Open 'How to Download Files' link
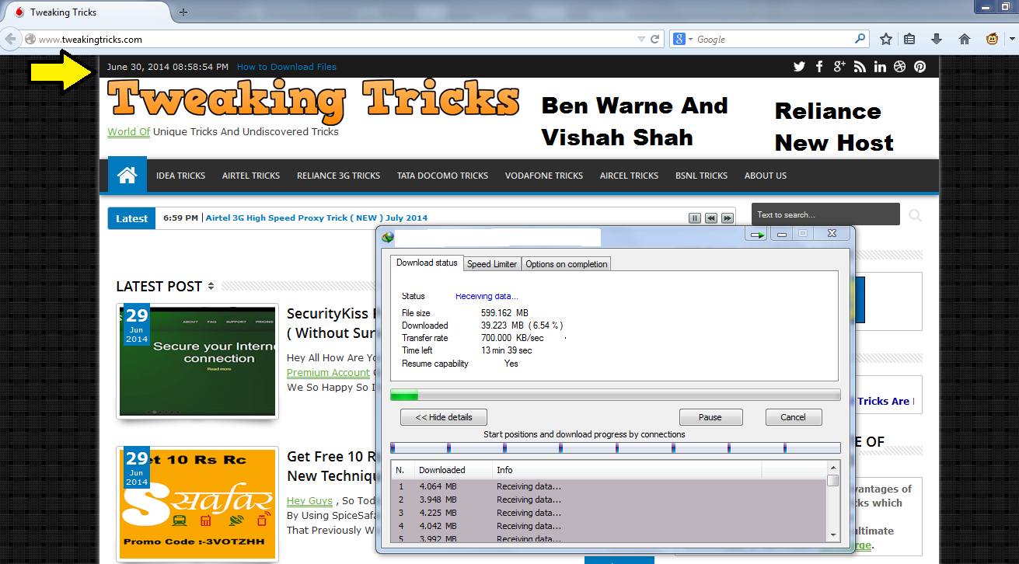1019x564 pixels. (x=287, y=67)
